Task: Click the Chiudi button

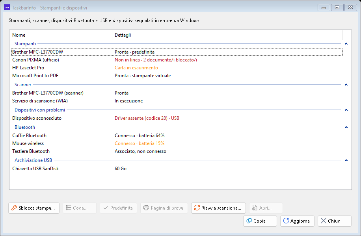Action: tap(335, 221)
